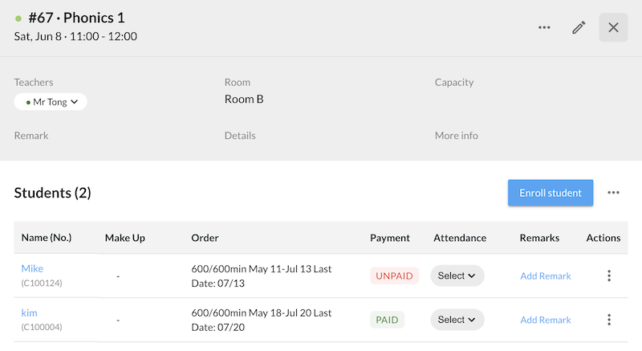Click the UNPAID payment badge for Mike
Viewport: 642px width, 351px height.
coord(394,275)
